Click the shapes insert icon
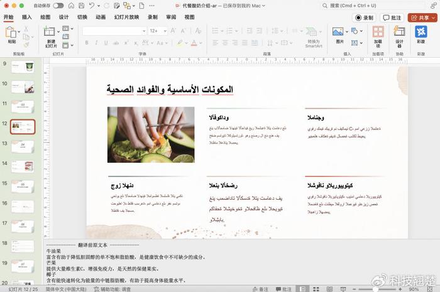This screenshot has width=440, height=292. pyautogui.click(x=355, y=31)
